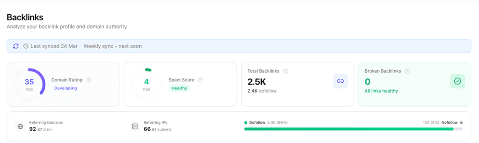
Task: Click the Domain Rating circular gauge showing 35
Action: point(29,84)
